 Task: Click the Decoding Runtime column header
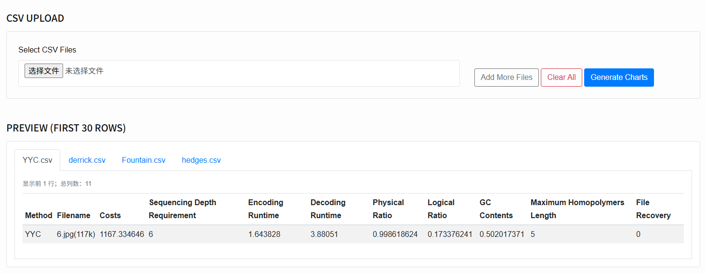coord(328,209)
